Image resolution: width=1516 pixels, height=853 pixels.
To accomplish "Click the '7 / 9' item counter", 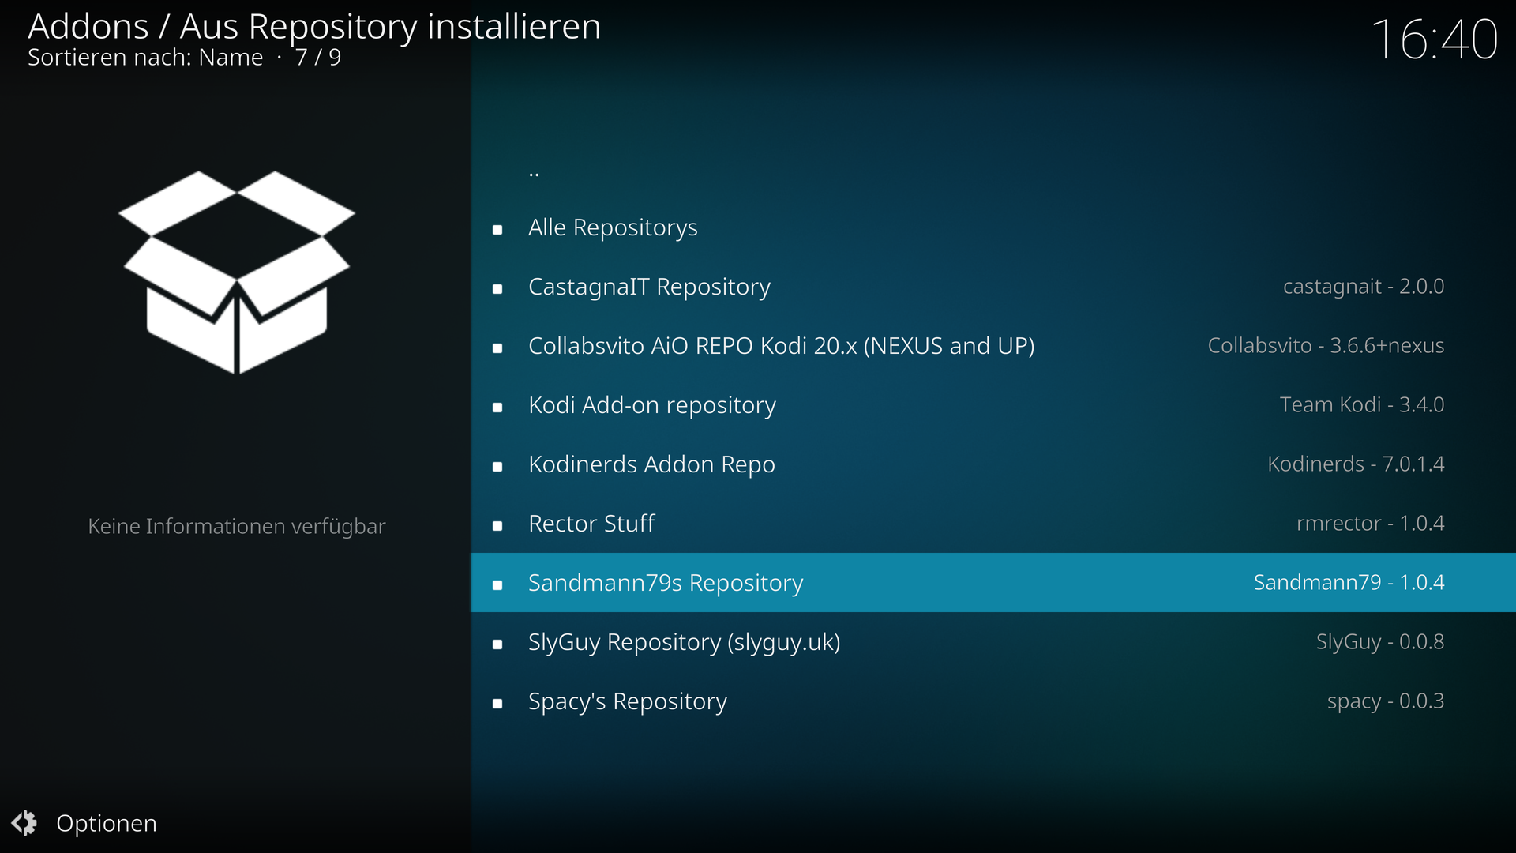I will point(318,58).
